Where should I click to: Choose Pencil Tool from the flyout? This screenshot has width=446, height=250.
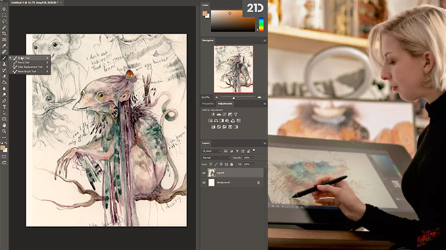pos(30,63)
